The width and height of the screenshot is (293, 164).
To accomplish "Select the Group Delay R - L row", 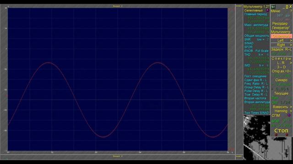I will pyautogui.click(x=256, y=87).
